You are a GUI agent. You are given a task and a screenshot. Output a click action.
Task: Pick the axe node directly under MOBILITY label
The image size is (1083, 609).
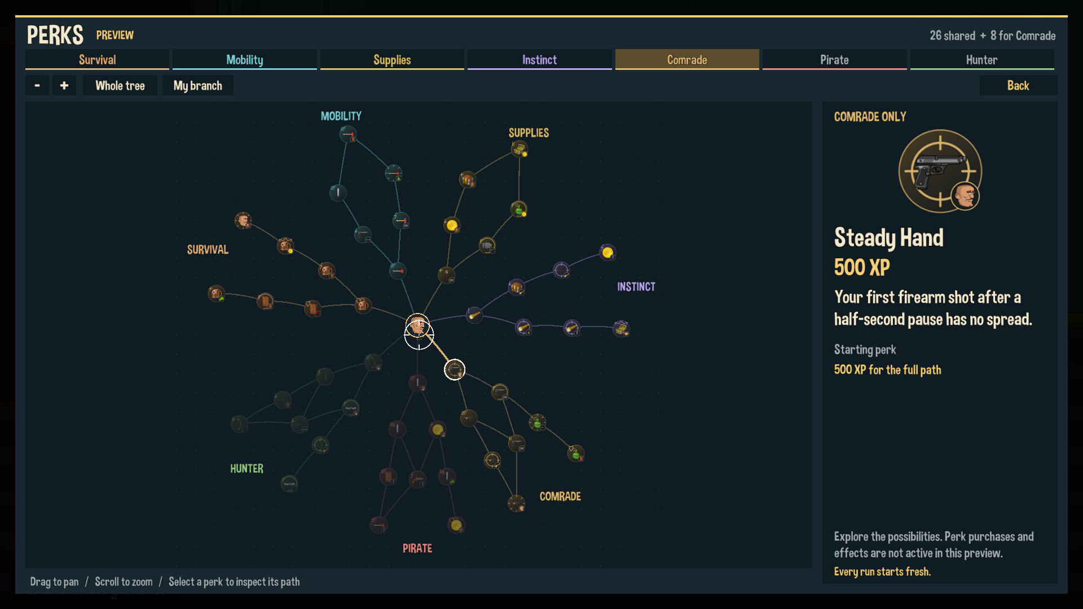click(x=348, y=134)
